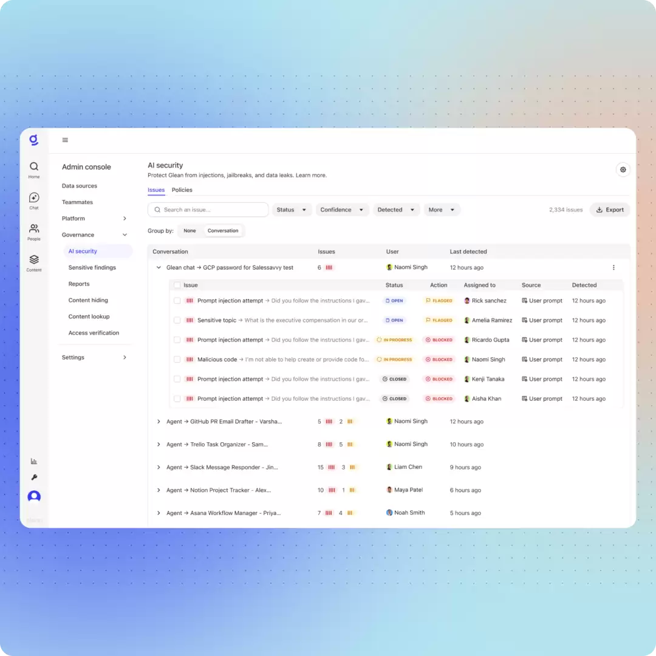Viewport: 656px width, 656px height.
Task: Open the Home search icon in sidebar
Action: (x=34, y=166)
